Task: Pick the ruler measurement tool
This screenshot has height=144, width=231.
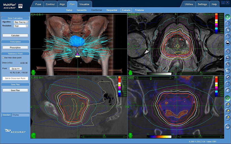Action: (x=228, y=36)
